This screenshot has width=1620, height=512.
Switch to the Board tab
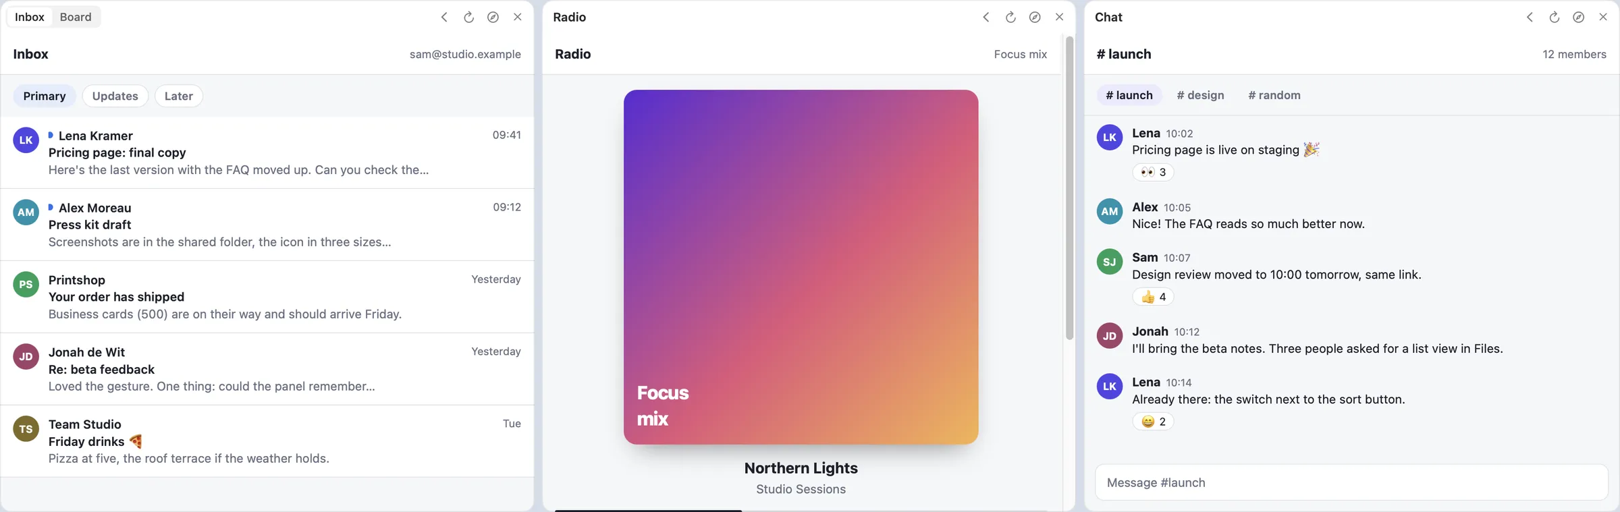click(76, 17)
